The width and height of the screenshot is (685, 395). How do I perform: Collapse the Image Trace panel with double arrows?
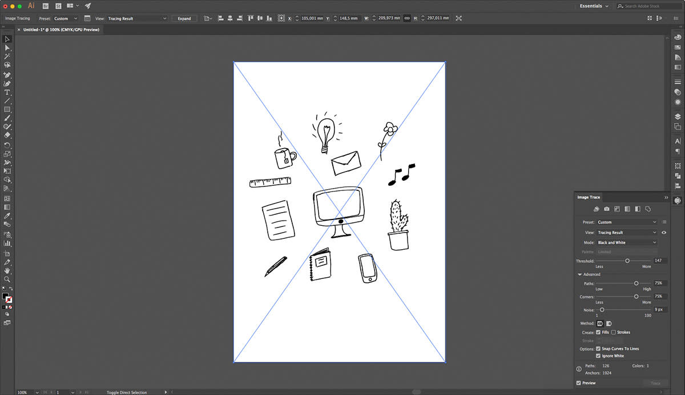click(x=666, y=197)
